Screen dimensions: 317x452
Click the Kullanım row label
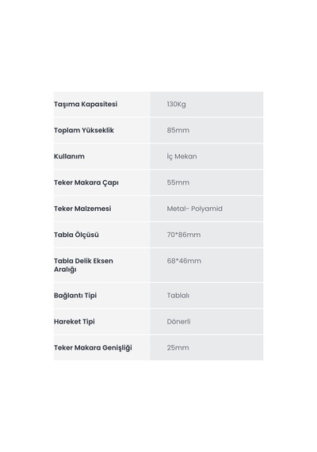(x=69, y=156)
